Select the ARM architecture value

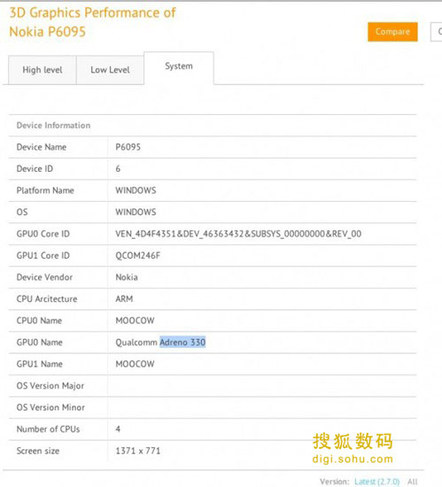point(124,298)
